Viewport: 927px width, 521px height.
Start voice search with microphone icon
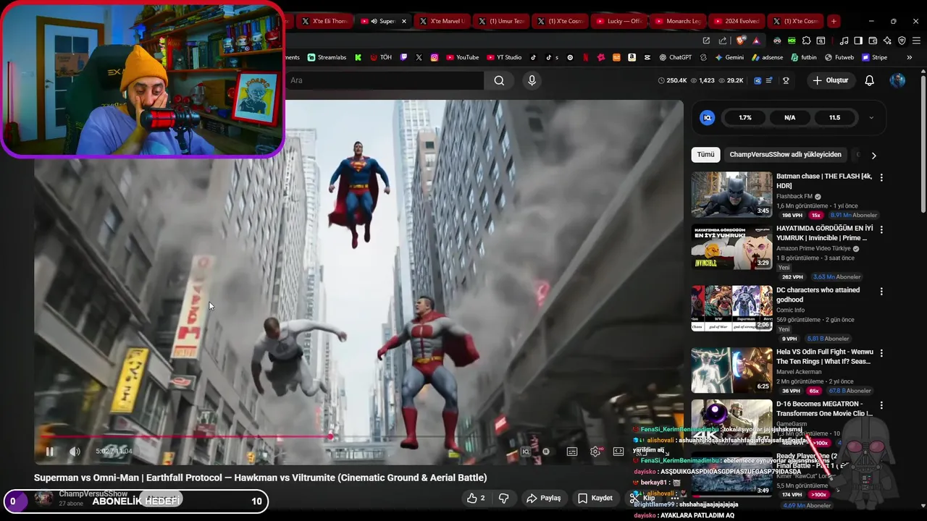pos(532,80)
